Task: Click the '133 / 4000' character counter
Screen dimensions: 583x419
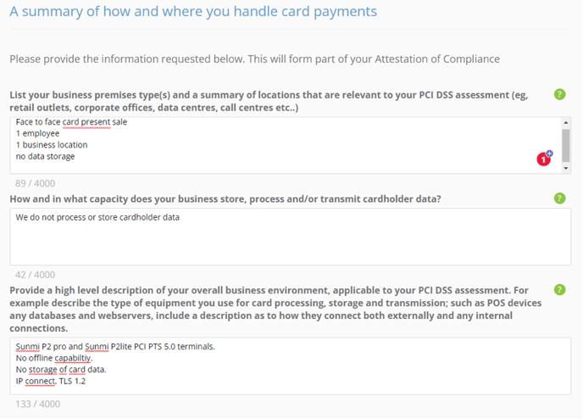Action: click(x=37, y=404)
